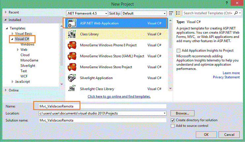Click the search magnifier icon

[236, 13]
